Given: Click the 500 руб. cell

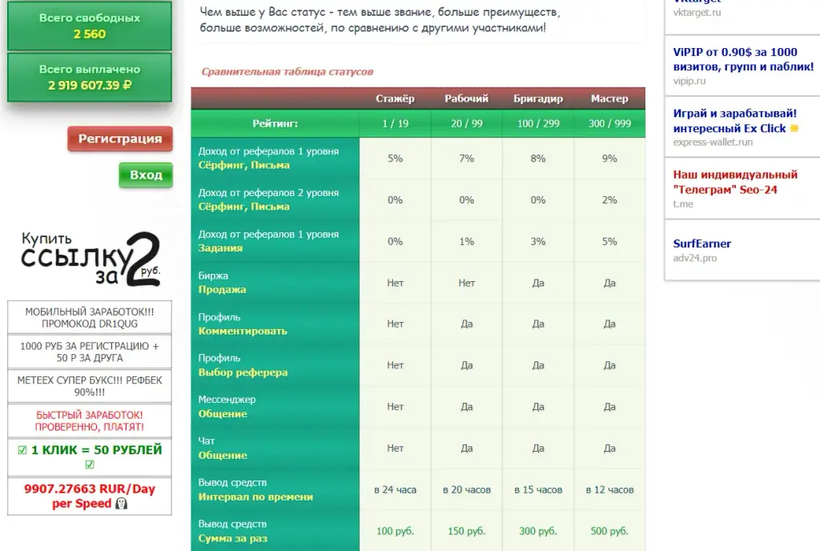Looking at the screenshot, I should click(x=609, y=531).
